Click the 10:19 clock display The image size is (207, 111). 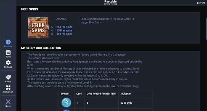201,3
